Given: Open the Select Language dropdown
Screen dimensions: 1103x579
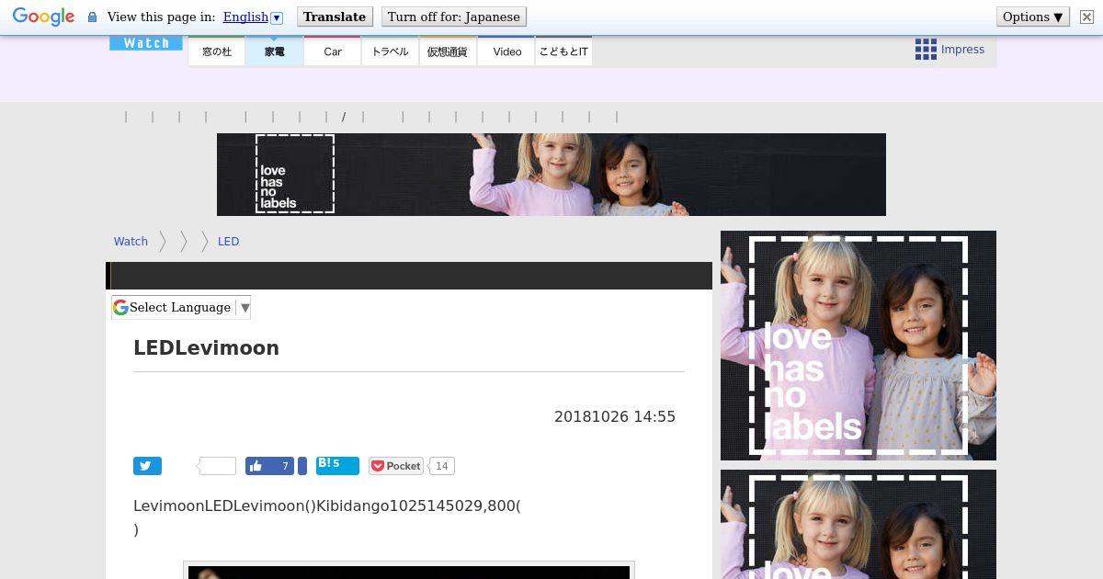Looking at the screenshot, I should [181, 307].
